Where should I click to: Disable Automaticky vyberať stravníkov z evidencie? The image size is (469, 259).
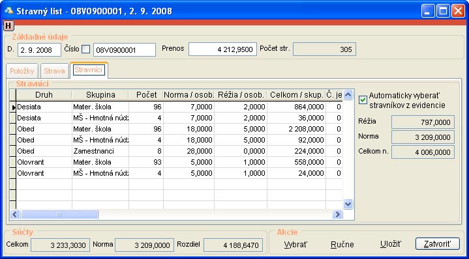(363, 100)
